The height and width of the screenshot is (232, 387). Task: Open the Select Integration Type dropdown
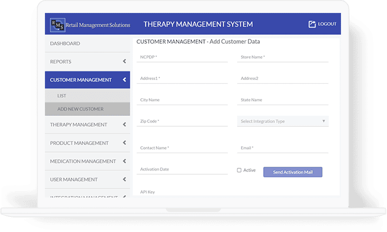click(283, 121)
